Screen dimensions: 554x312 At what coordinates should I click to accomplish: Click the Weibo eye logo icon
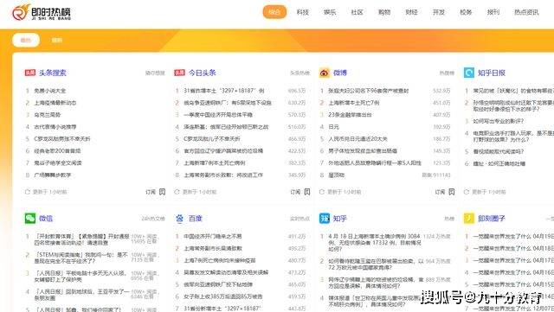pos(325,73)
